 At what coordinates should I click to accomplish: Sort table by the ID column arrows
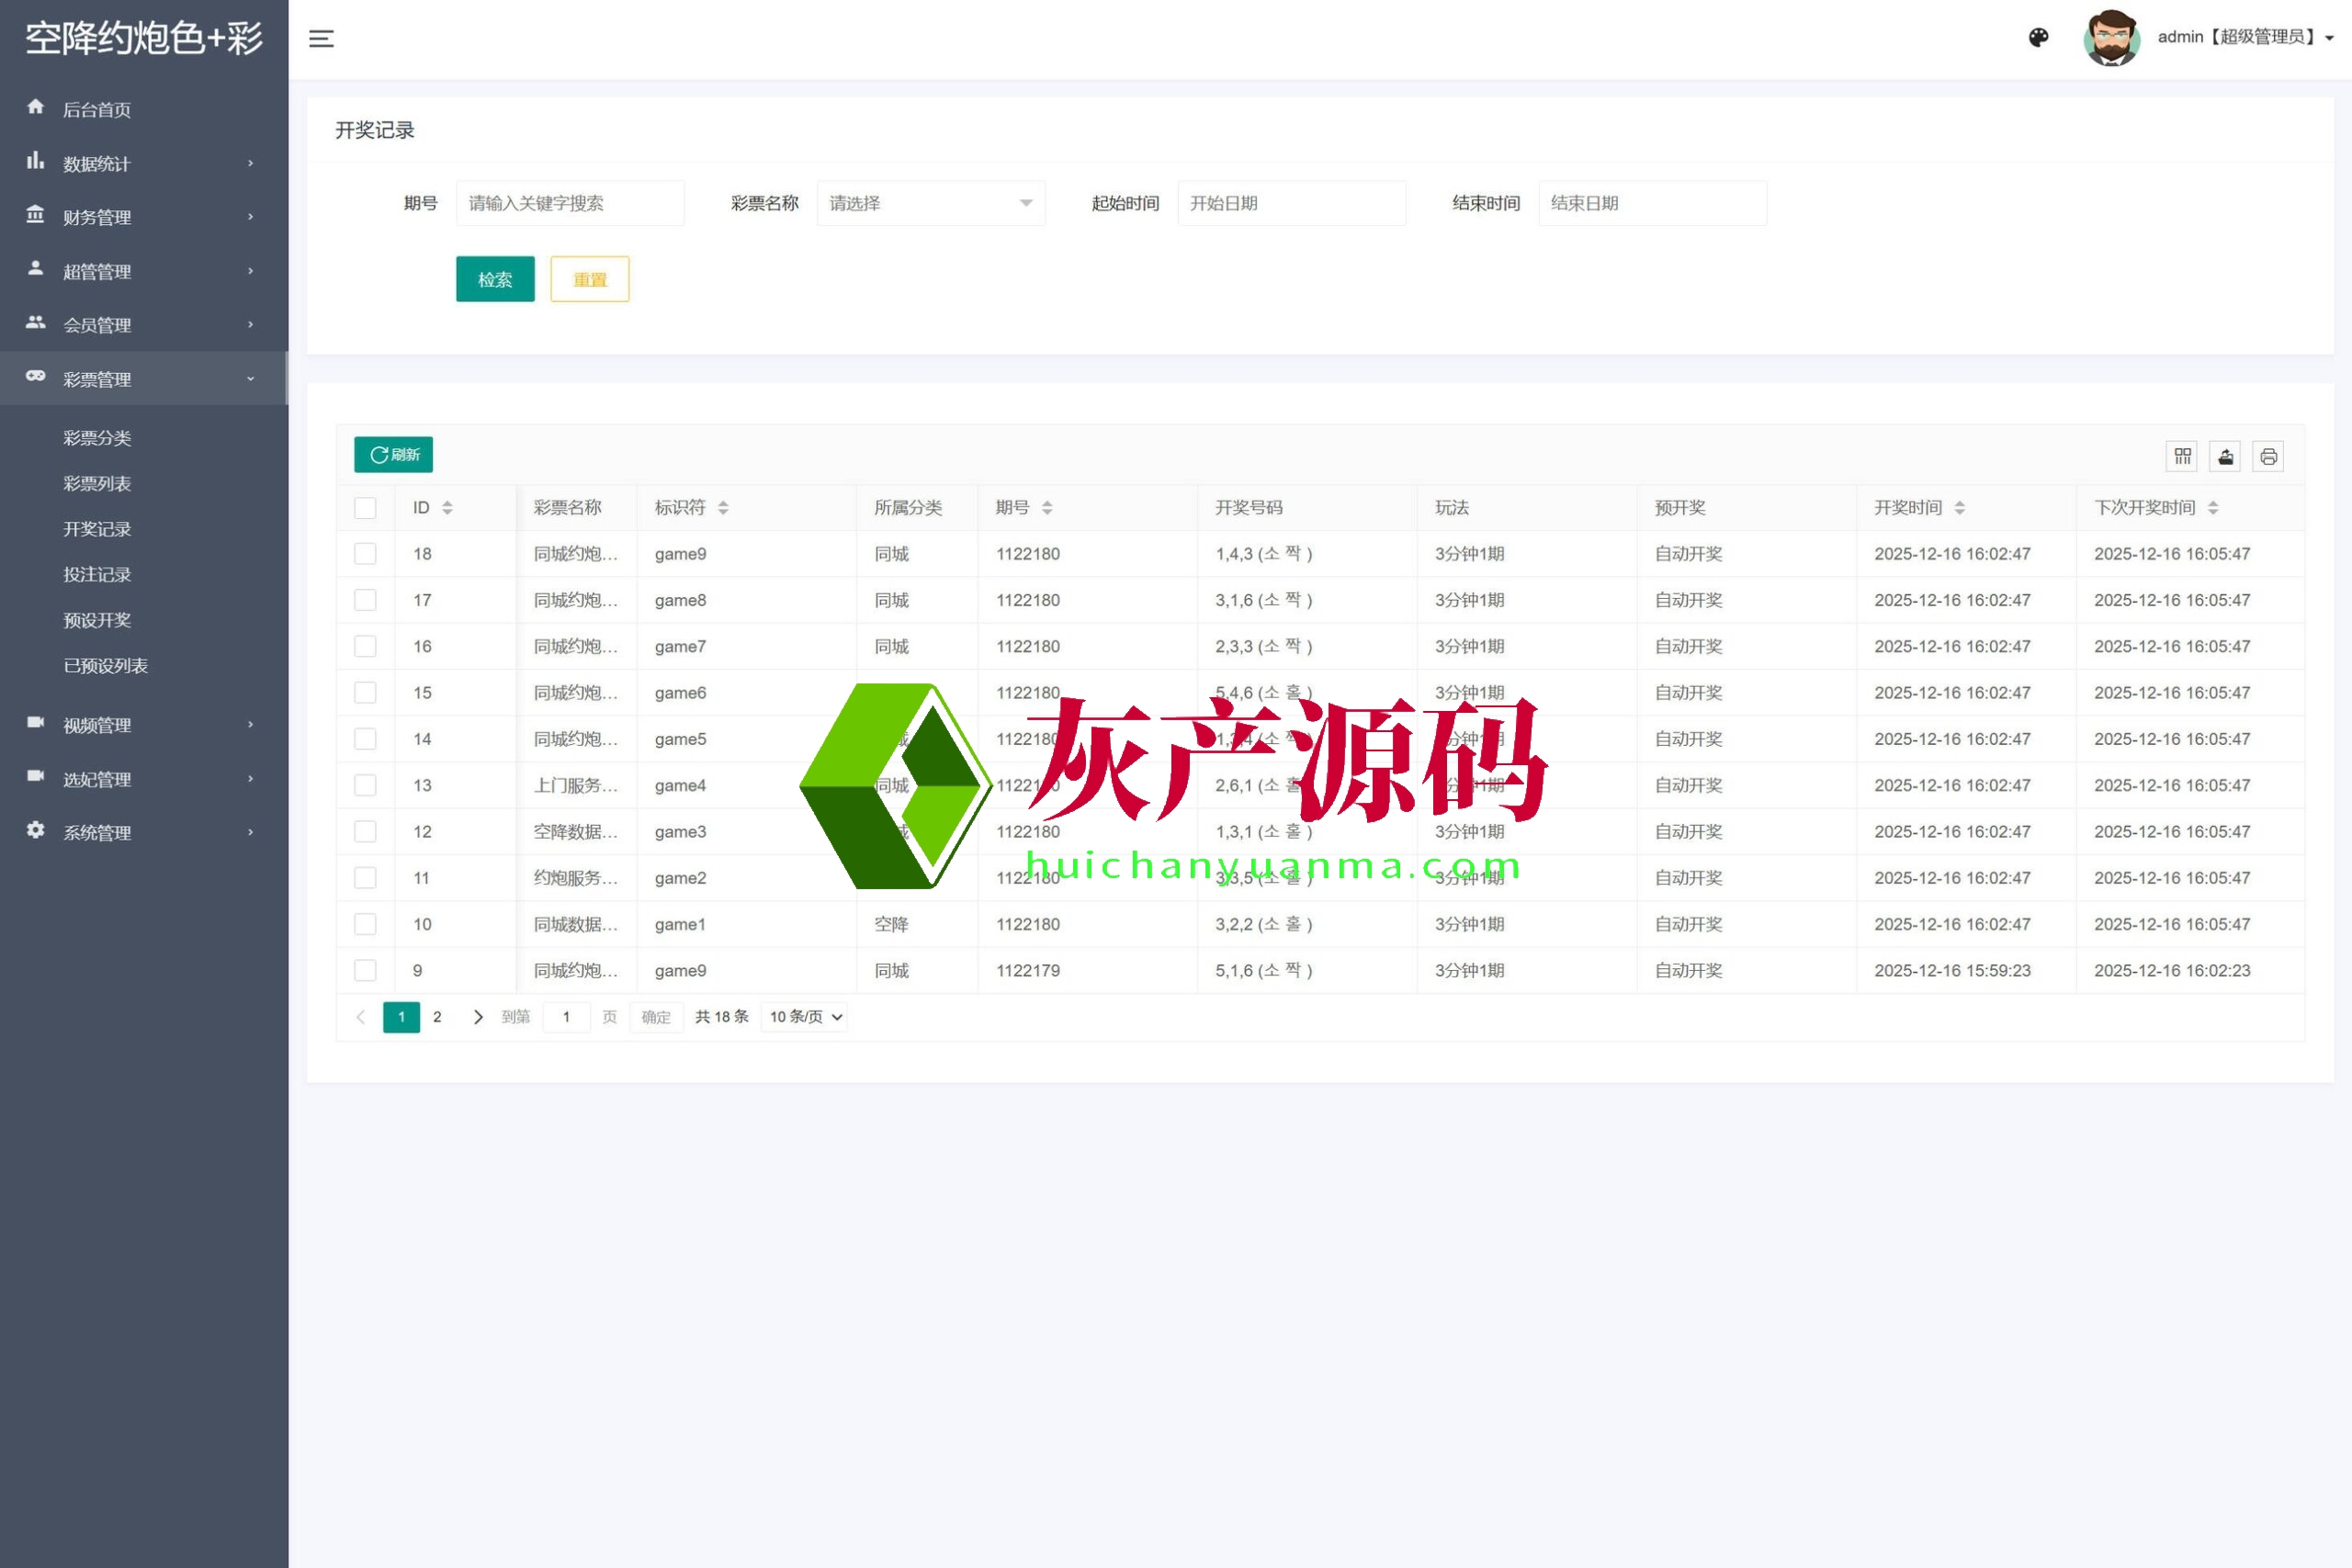click(447, 508)
